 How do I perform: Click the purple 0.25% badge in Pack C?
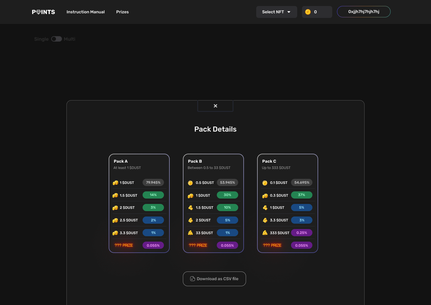(x=302, y=233)
